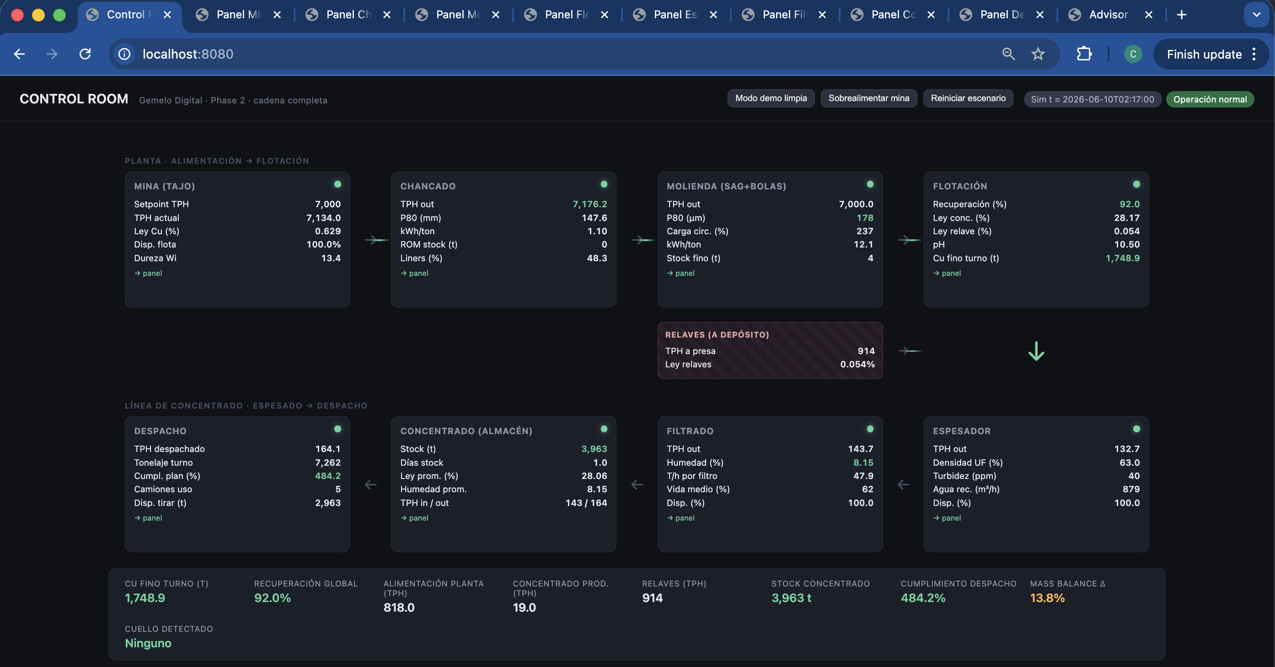Click Cuello Detectado value Ninguno
The image size is (1275, 667).
[148, 643]
